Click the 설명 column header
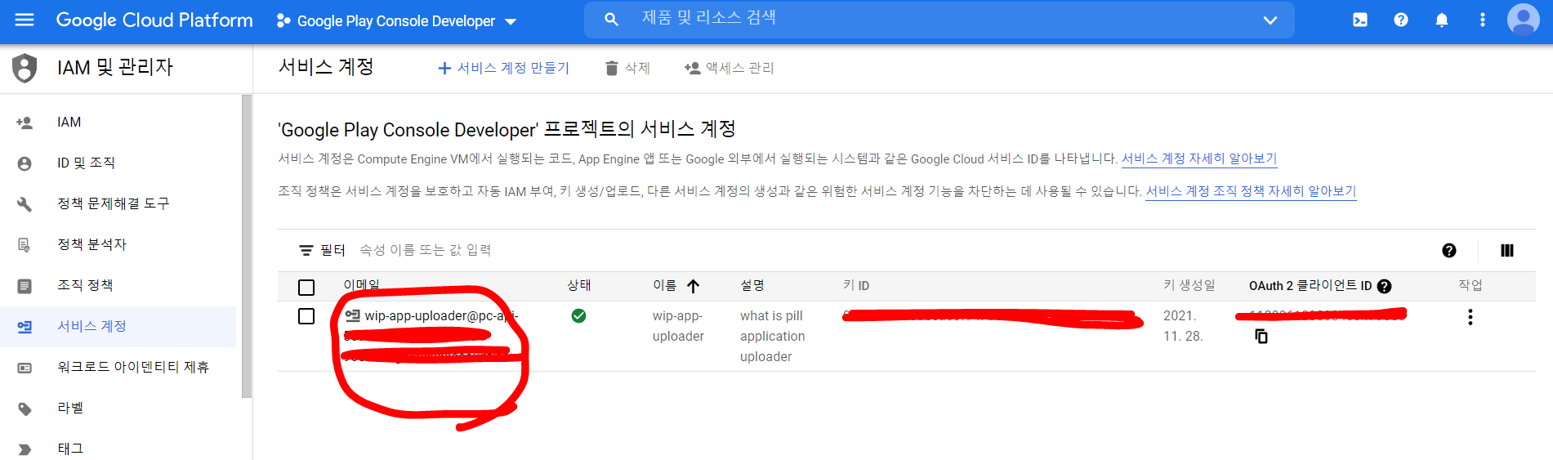This screenshot has width=1553, height=460. (752, 285)
